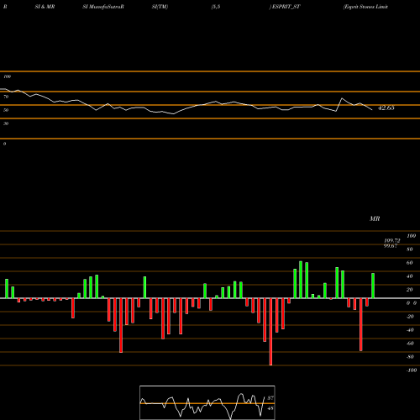
Task: Click the SI(TM) header text
Action: point(160,7)
